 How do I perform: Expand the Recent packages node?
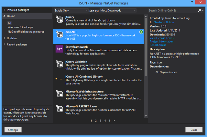[4, 44]
